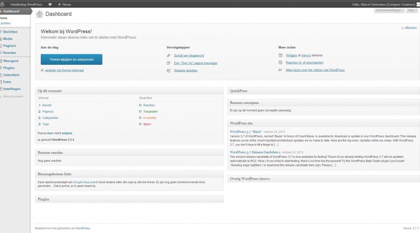Open the Hum theme link
The image size is (420, 233).
tap(50, 133)
